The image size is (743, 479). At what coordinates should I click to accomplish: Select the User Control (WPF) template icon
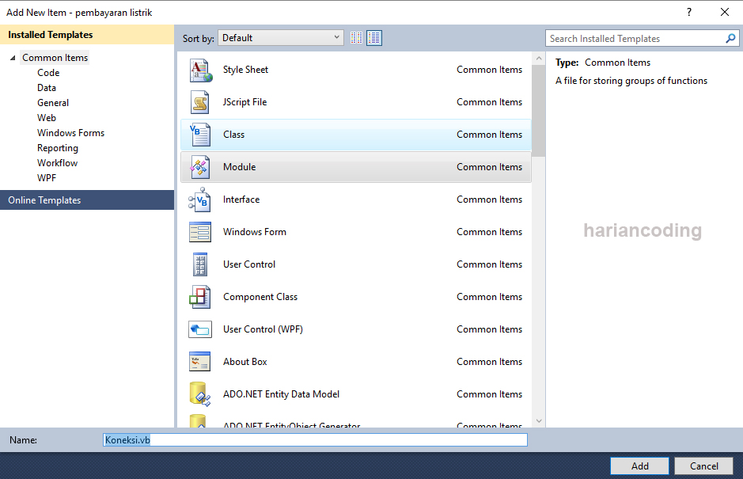tap(200, 329)
